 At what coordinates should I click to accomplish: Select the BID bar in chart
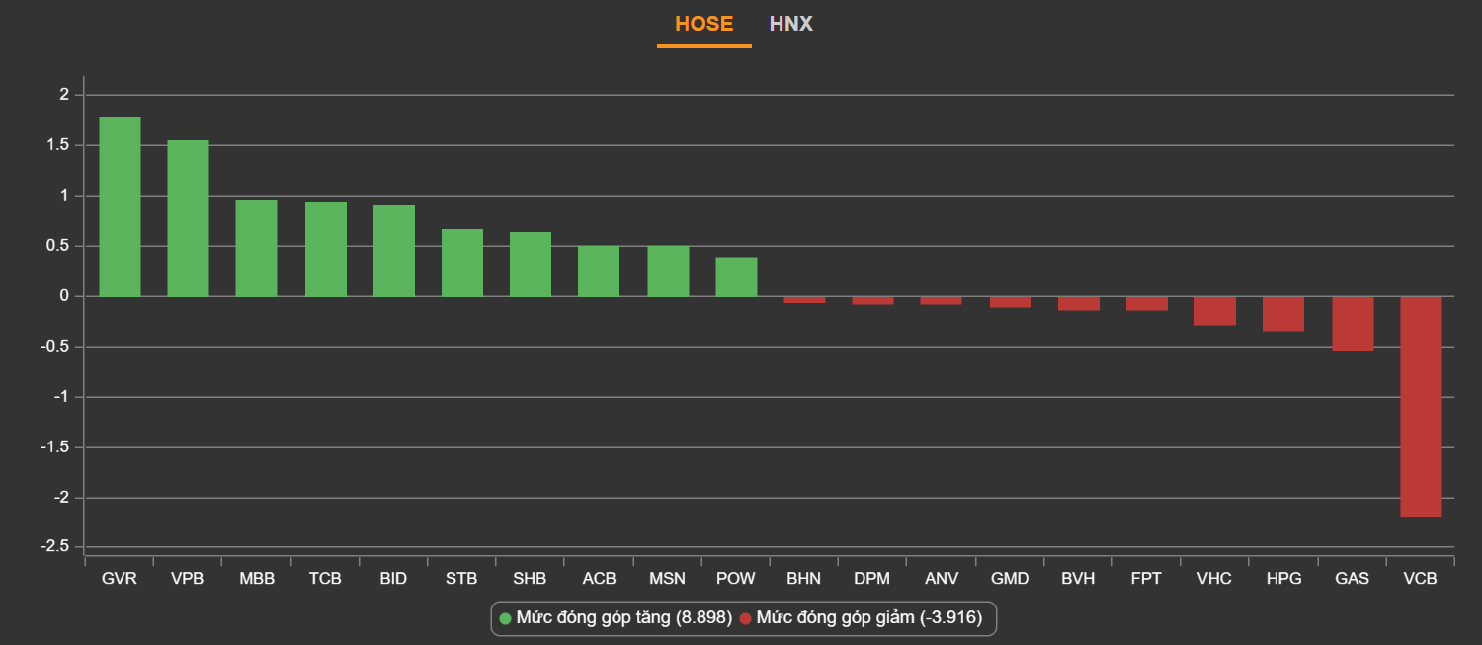pos(393,251)
